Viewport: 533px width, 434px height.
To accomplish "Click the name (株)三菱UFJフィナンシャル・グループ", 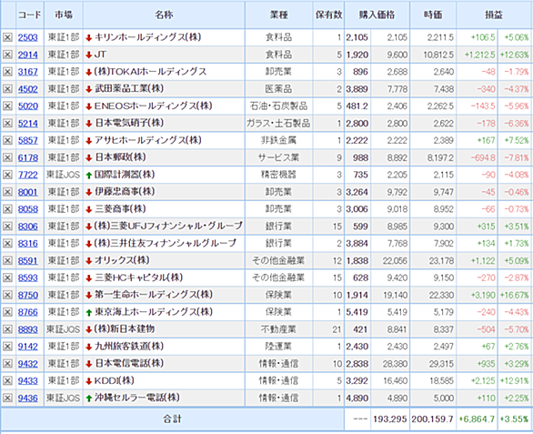I will tap(168, 226).
